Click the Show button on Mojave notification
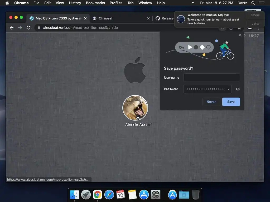The height and width of the screenshot is (202, 270). click(255, 15)
